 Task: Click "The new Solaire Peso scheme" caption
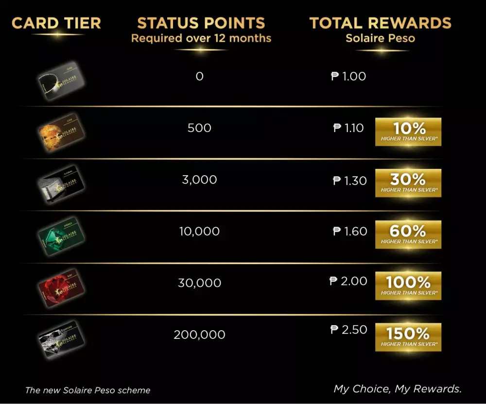pyautogui.click(x=88, y=390)
